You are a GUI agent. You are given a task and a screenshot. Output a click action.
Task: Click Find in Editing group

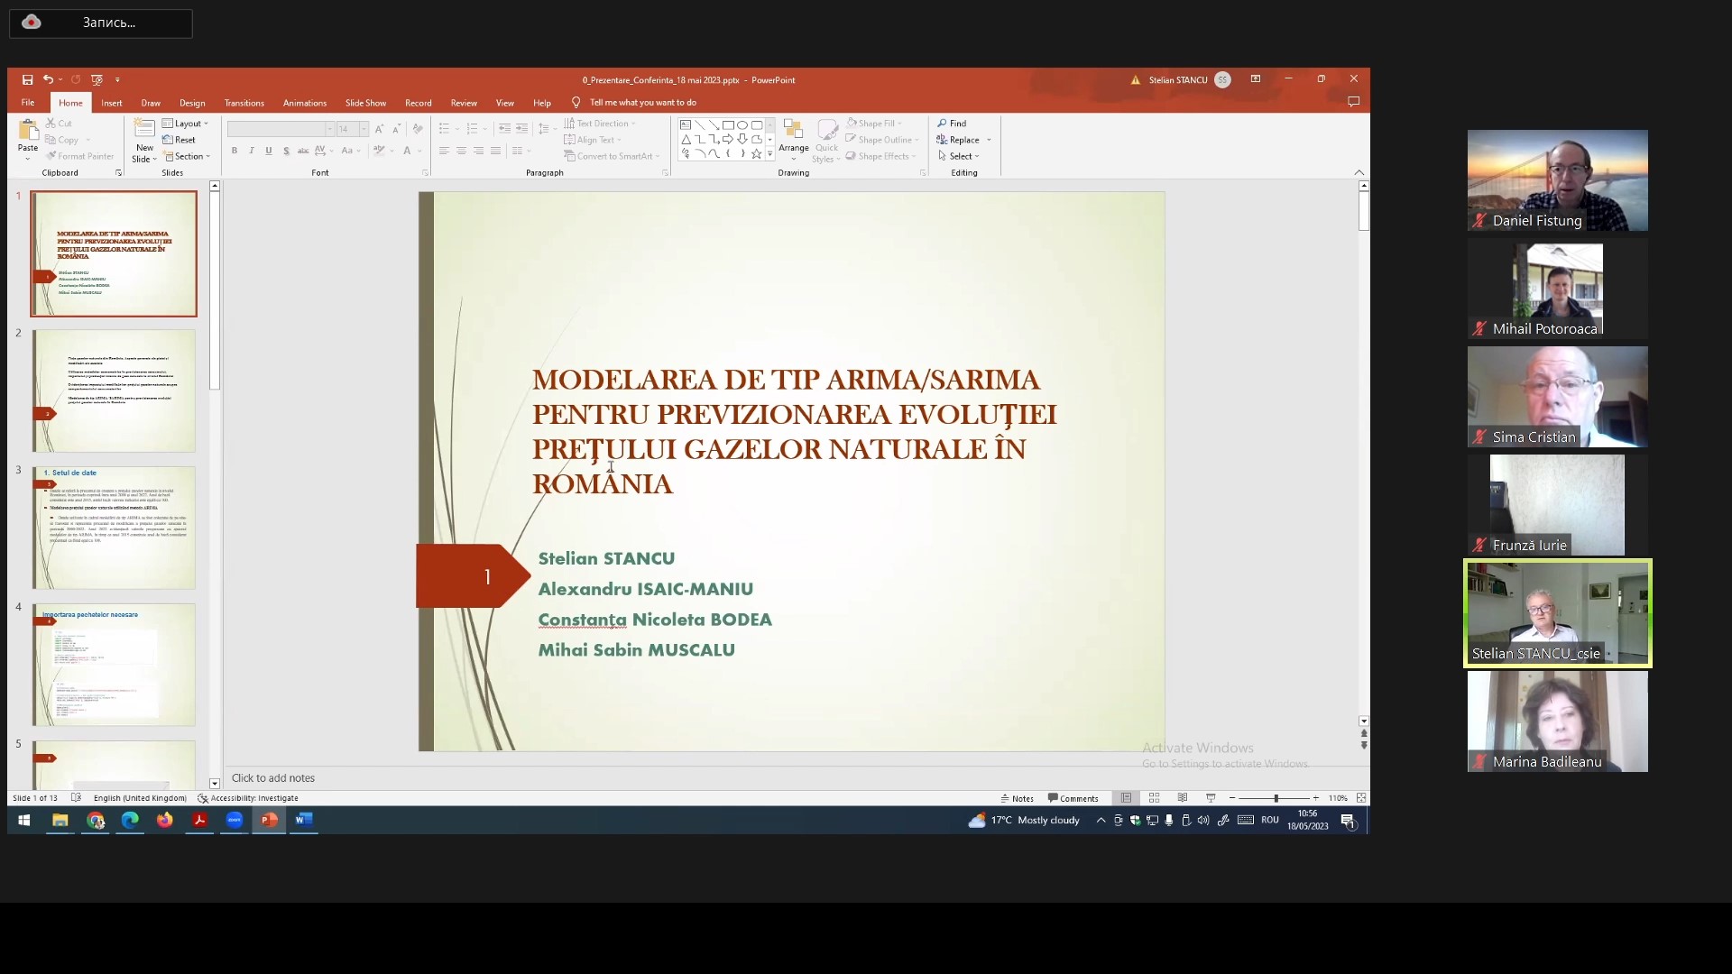point(952,124)
